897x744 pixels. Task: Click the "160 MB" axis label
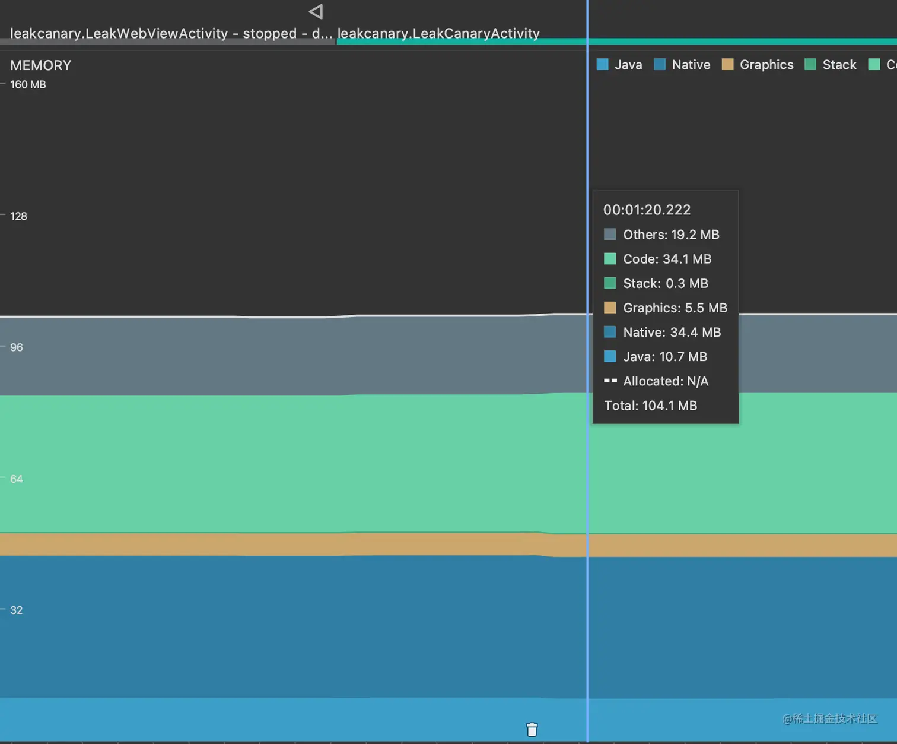pyautogui.click(x=28, y=84)
